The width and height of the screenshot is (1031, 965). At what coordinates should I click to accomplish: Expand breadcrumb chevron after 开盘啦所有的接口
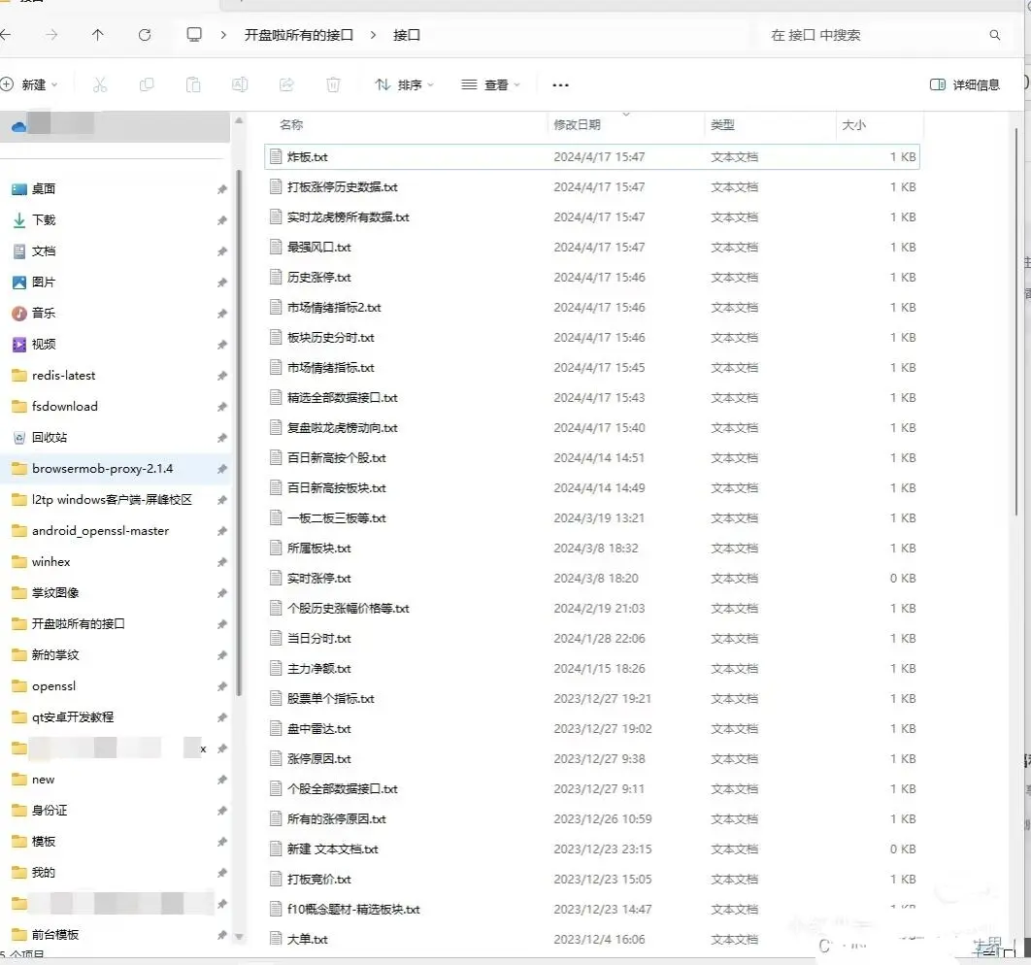[373, 35]
